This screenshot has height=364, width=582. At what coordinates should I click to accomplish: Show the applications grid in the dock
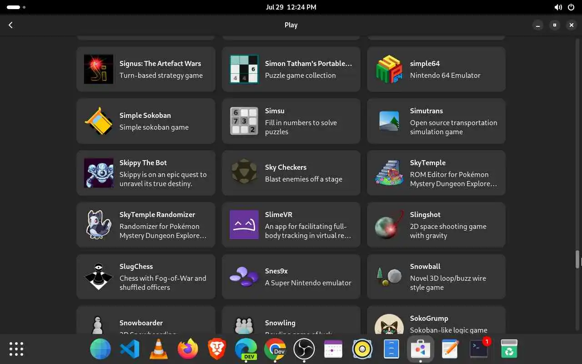tap(16, 349)
